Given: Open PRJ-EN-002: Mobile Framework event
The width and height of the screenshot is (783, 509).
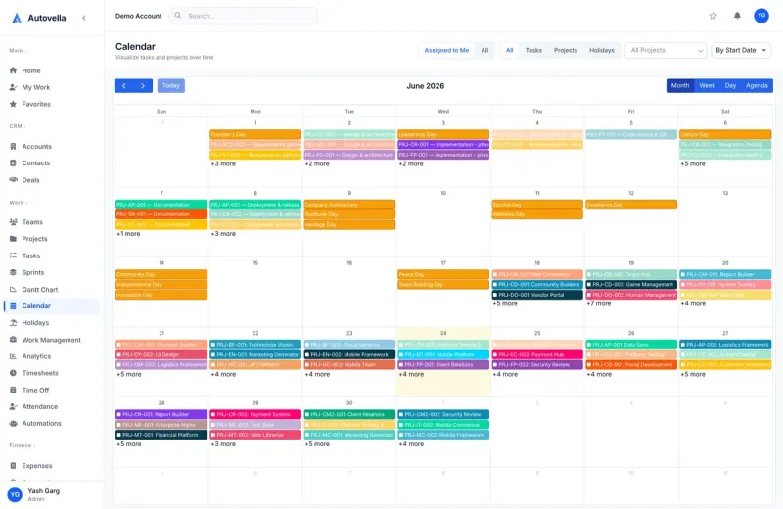Looking at the screenshot, I should tap(349, 354).
